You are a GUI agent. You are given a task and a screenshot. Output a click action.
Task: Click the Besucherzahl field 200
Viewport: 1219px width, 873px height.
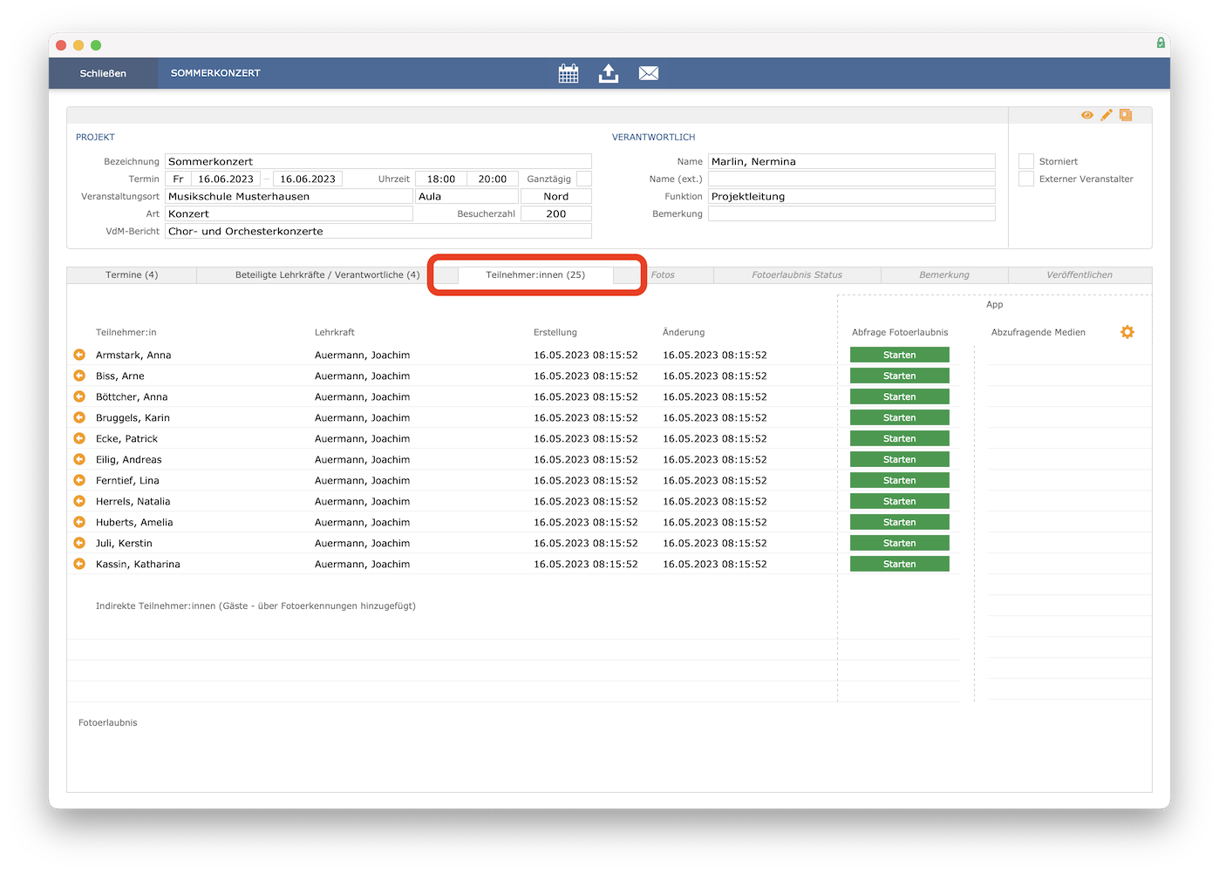(x=556, y=213)
